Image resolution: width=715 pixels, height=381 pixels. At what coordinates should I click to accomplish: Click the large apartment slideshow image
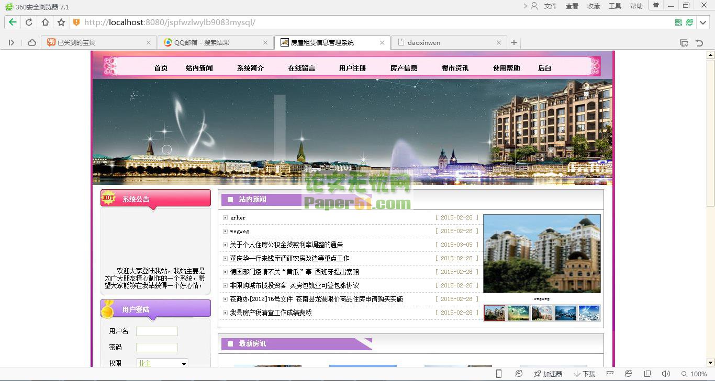click(x=542, y=254)
